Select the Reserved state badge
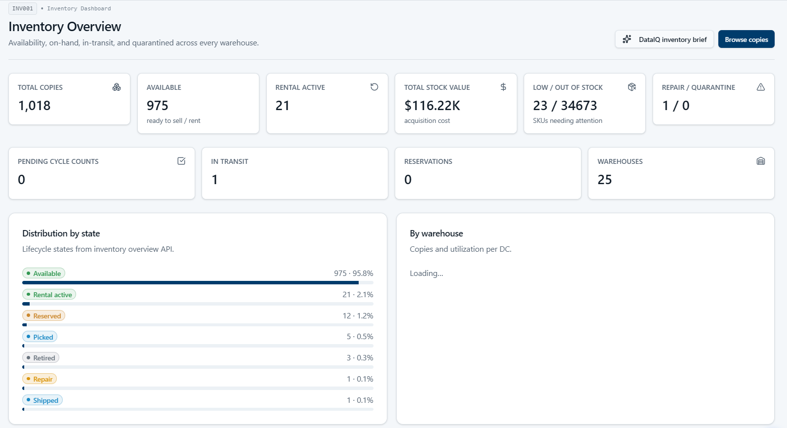This screenshot has width=787, height=428. pos(43,316)
